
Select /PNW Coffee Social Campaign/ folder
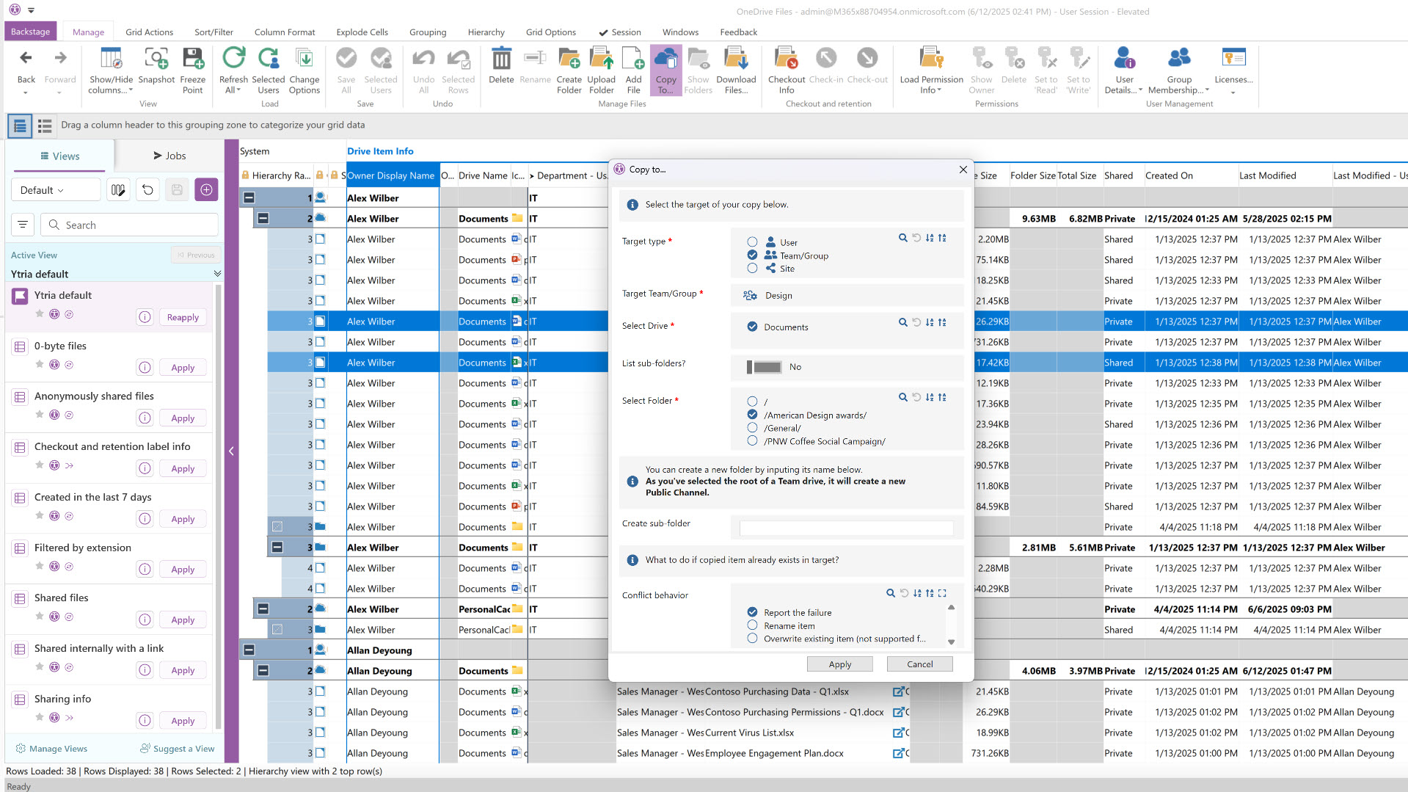point(752,440)
